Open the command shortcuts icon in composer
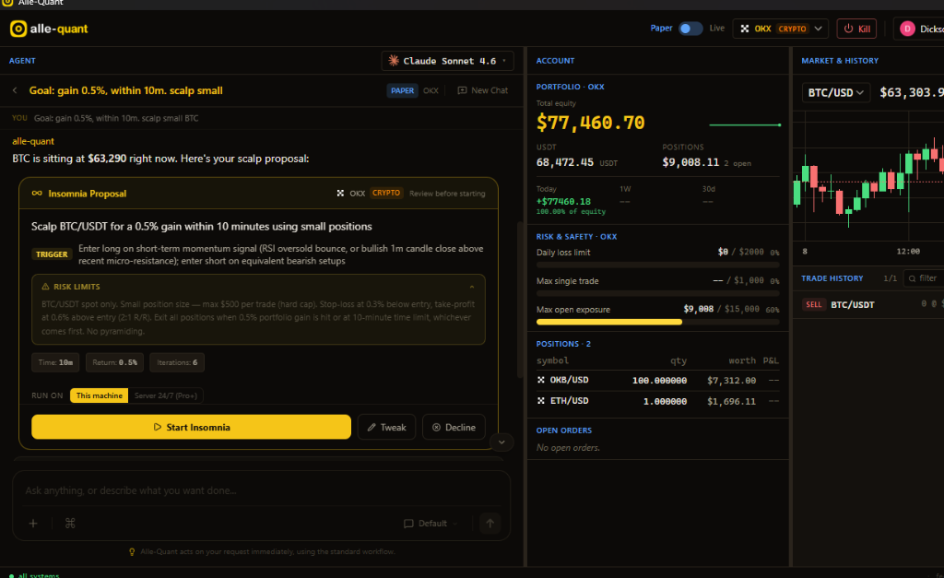Image resolution: width=944 pixels, height=578 pixels. pos(70,524)
